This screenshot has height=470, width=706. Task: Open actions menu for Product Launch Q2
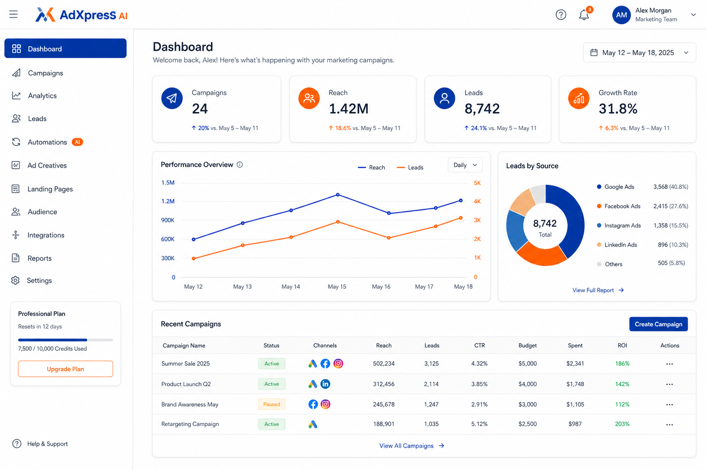(x=669, y=384)
